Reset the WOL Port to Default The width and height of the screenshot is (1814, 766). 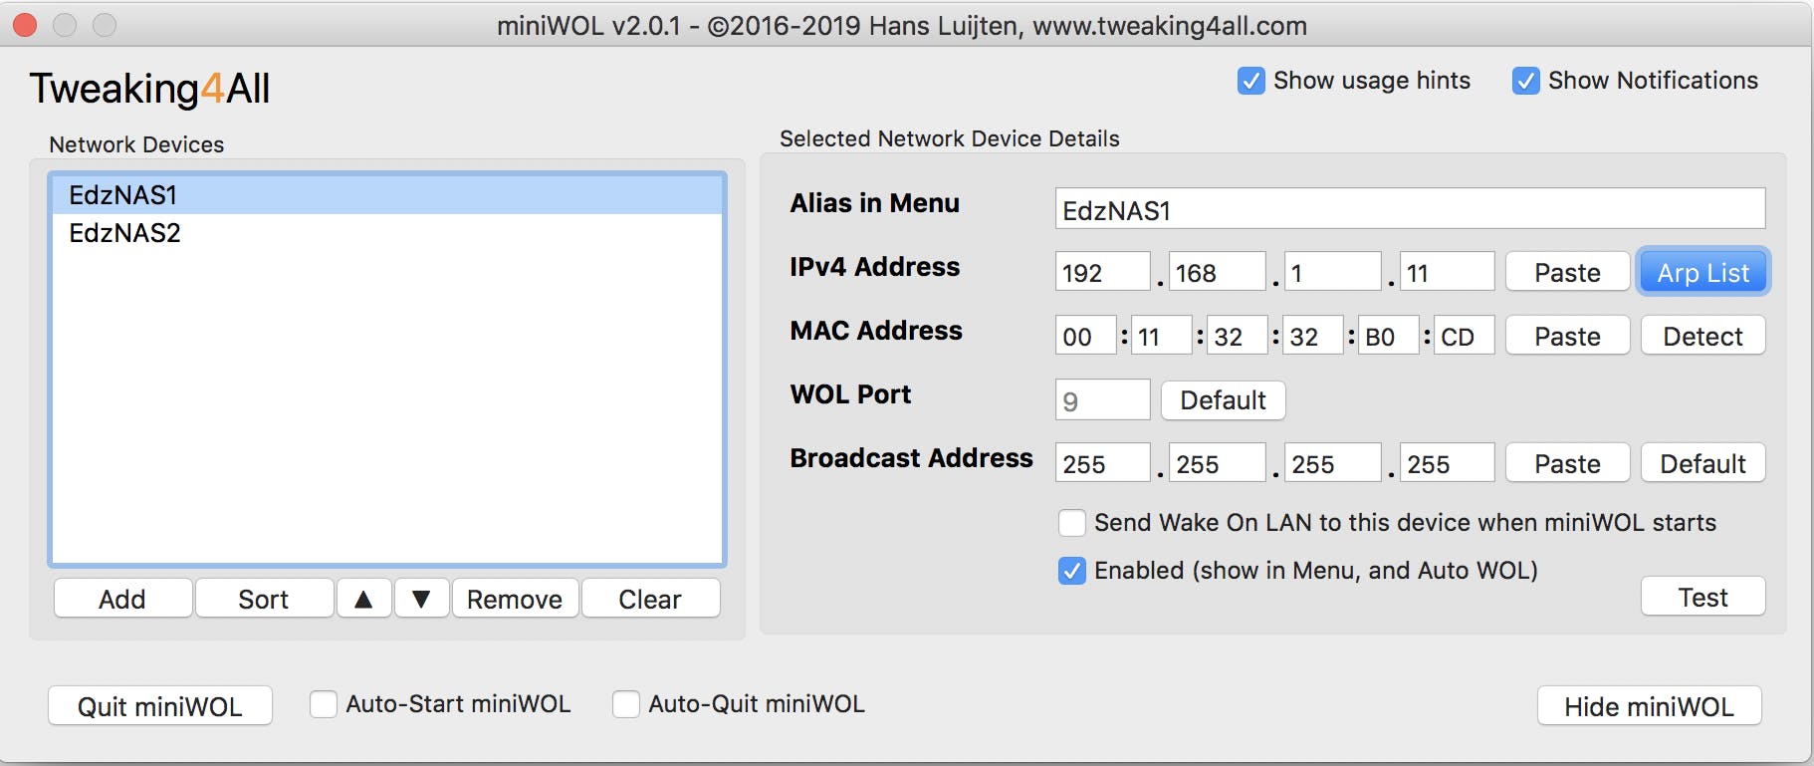1223,400
